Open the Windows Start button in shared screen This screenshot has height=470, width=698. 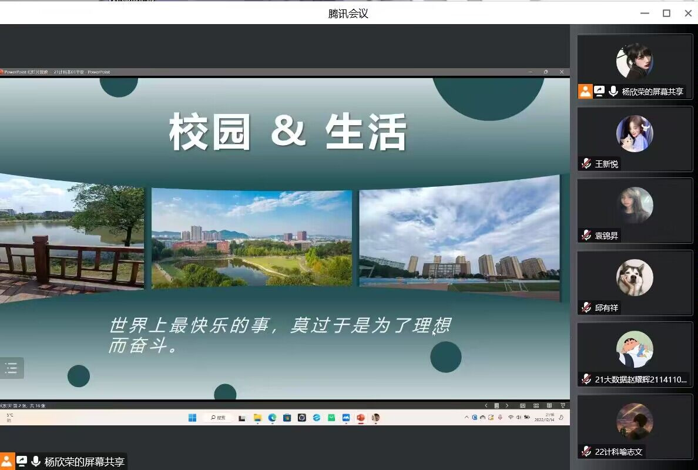192,418
